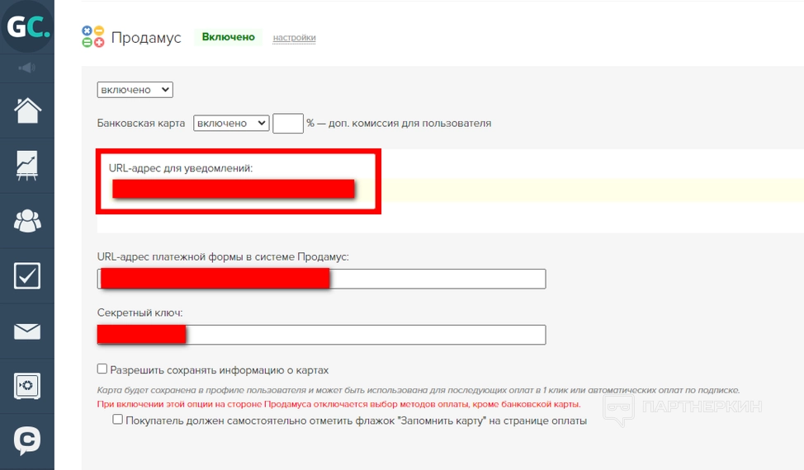The image size is (804, 470).
Task: Open Банковская карта включено dropdown
Action: (x=231, y=123)
